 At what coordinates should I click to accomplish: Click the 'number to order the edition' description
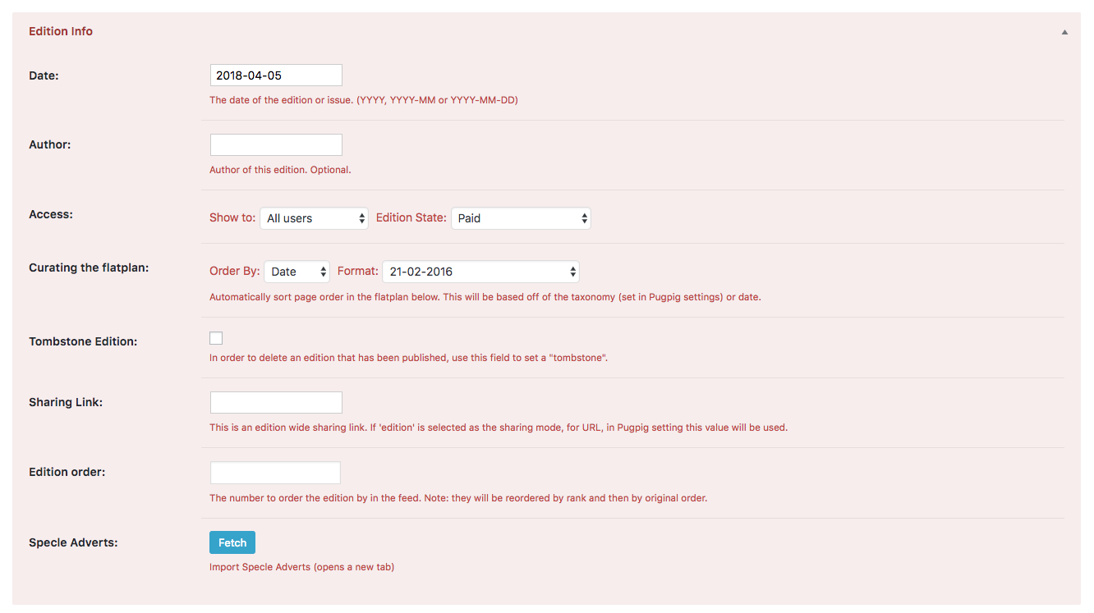point(458,498)
